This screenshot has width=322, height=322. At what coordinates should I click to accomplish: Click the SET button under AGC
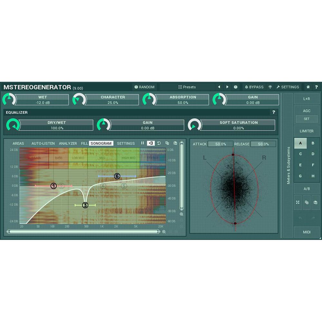pos(307,119)
